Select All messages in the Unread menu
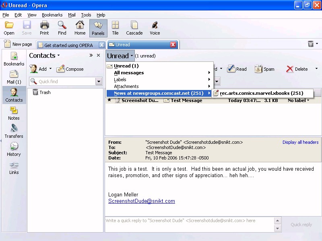 pyautogui.click(x=129, y=73)
